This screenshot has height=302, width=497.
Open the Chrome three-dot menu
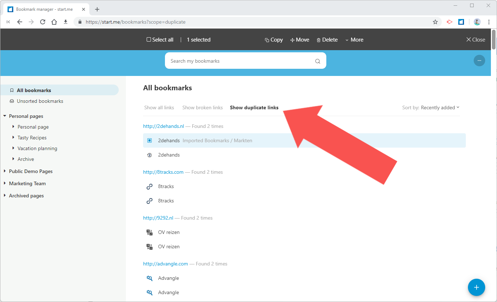(x=489, y=22)
